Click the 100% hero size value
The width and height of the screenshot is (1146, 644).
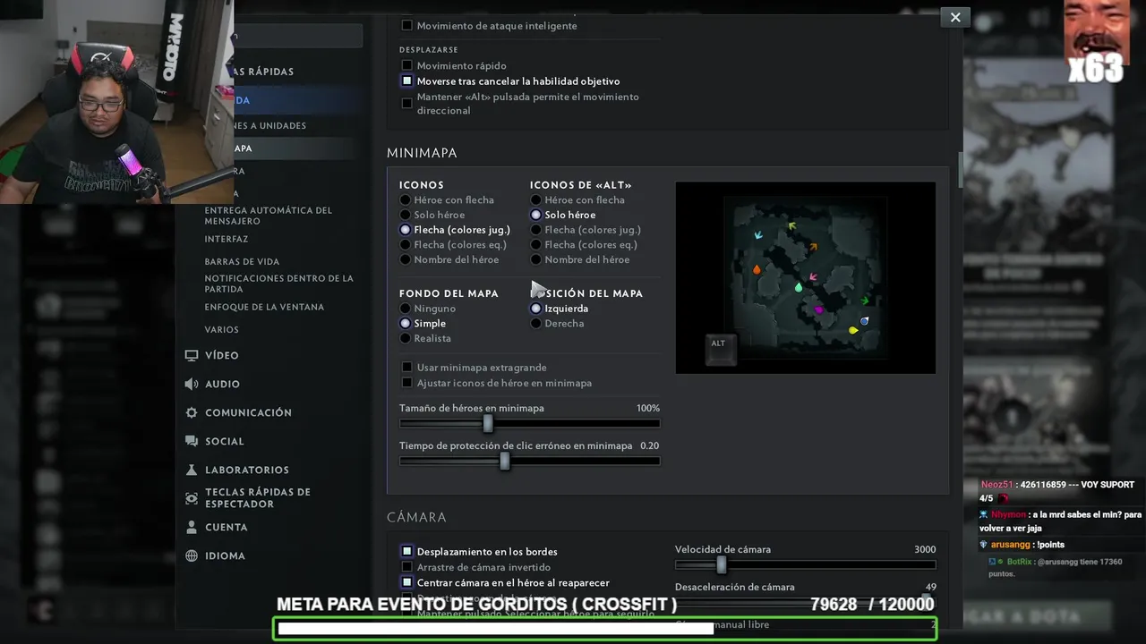(648, 408)
